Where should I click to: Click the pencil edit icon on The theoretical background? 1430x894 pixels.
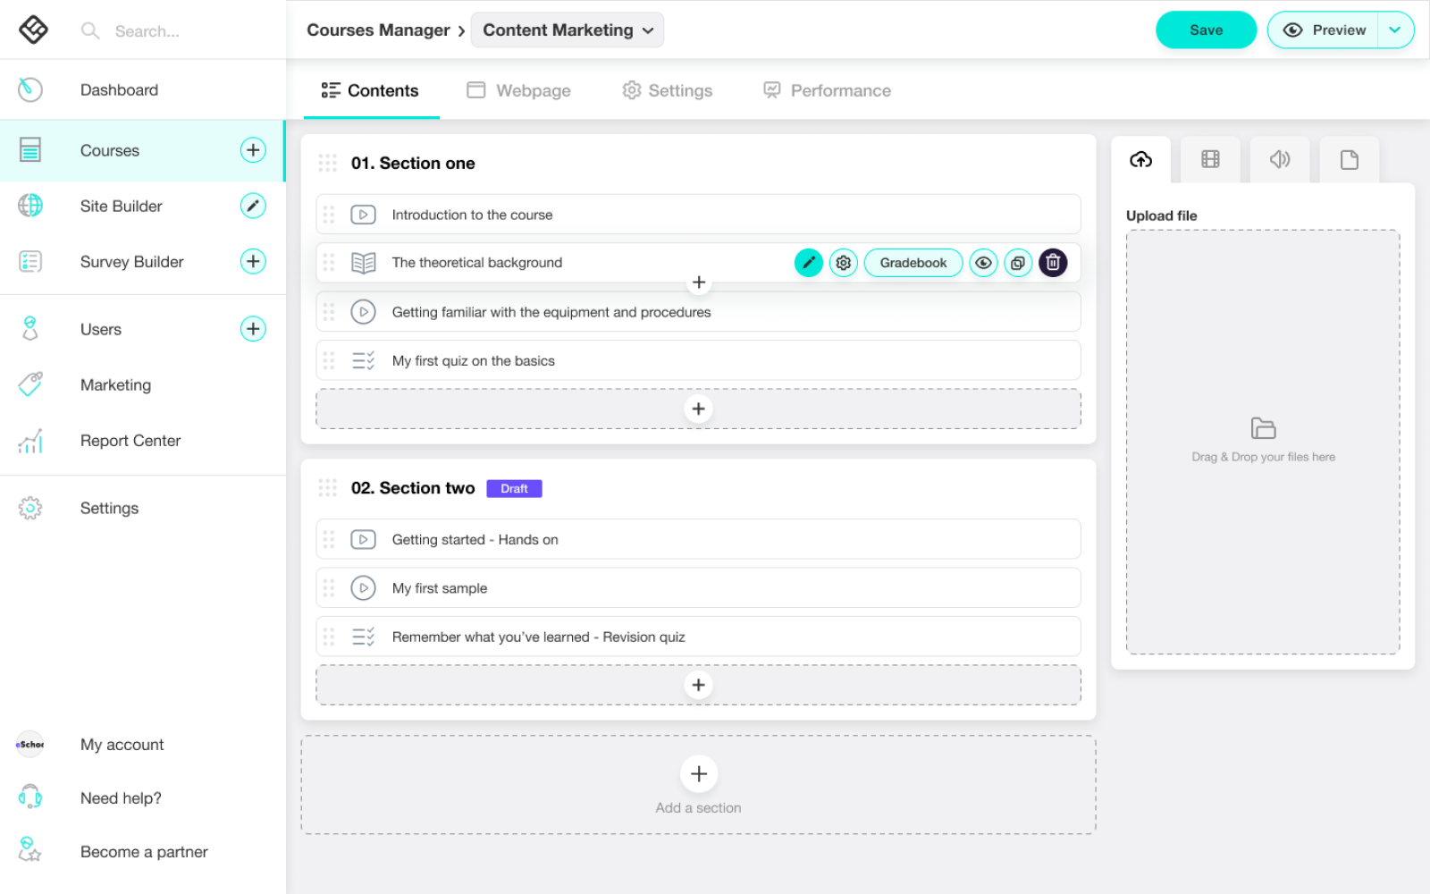click(808, 263)
